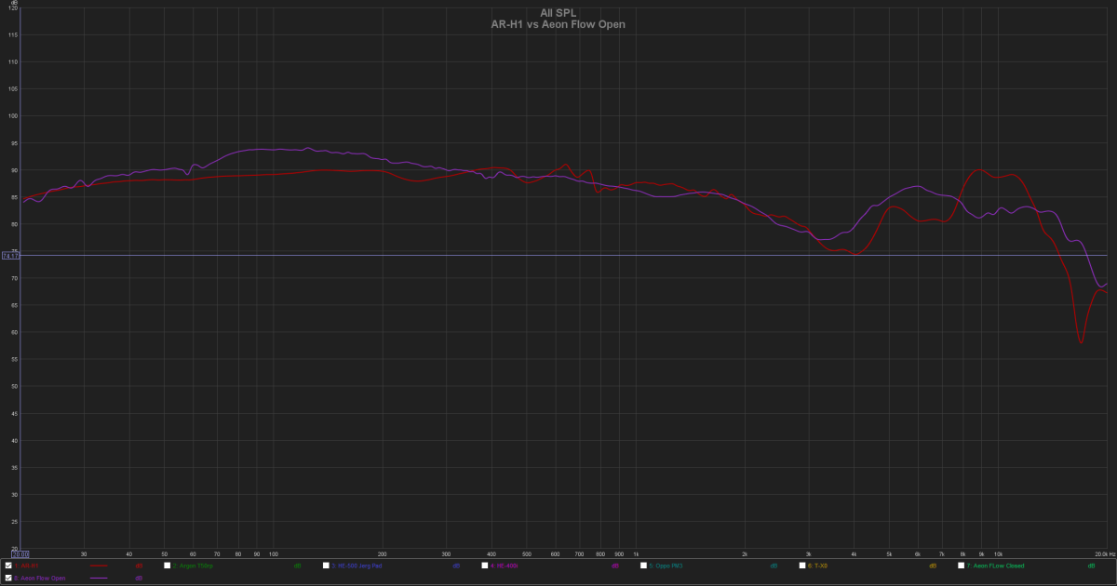Enable the 3: HE-500 Jerg Pad checkbox
Viewport: 1117px width, 586px height.
point(327,566)
